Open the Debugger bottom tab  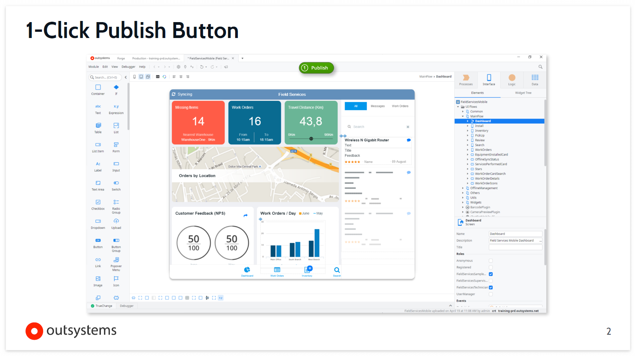coord(127,306)
